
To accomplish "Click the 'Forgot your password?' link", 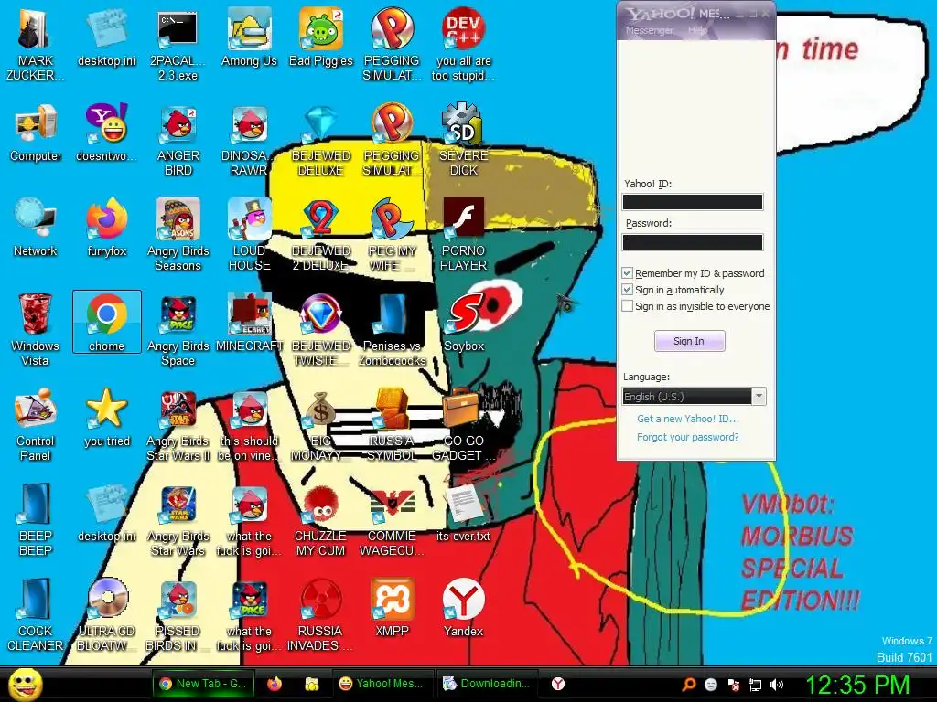I will click(688, 437).
